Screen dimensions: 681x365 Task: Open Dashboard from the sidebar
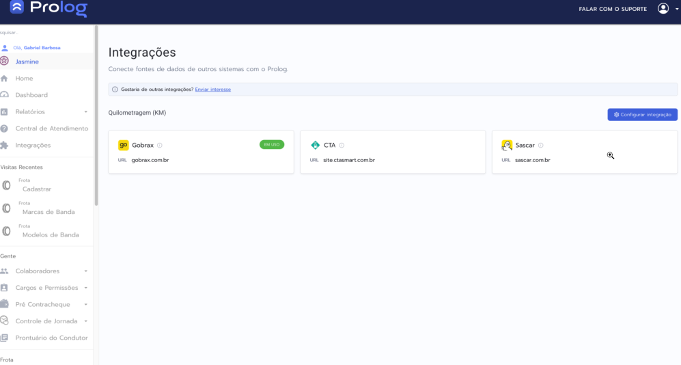coord(31,95)
